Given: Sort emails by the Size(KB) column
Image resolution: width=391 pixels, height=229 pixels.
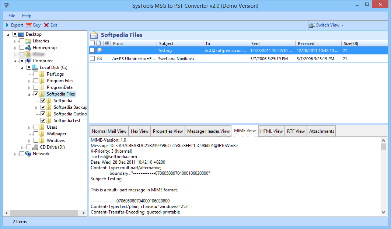Looking at the screenshot, I should coord(364,44).
